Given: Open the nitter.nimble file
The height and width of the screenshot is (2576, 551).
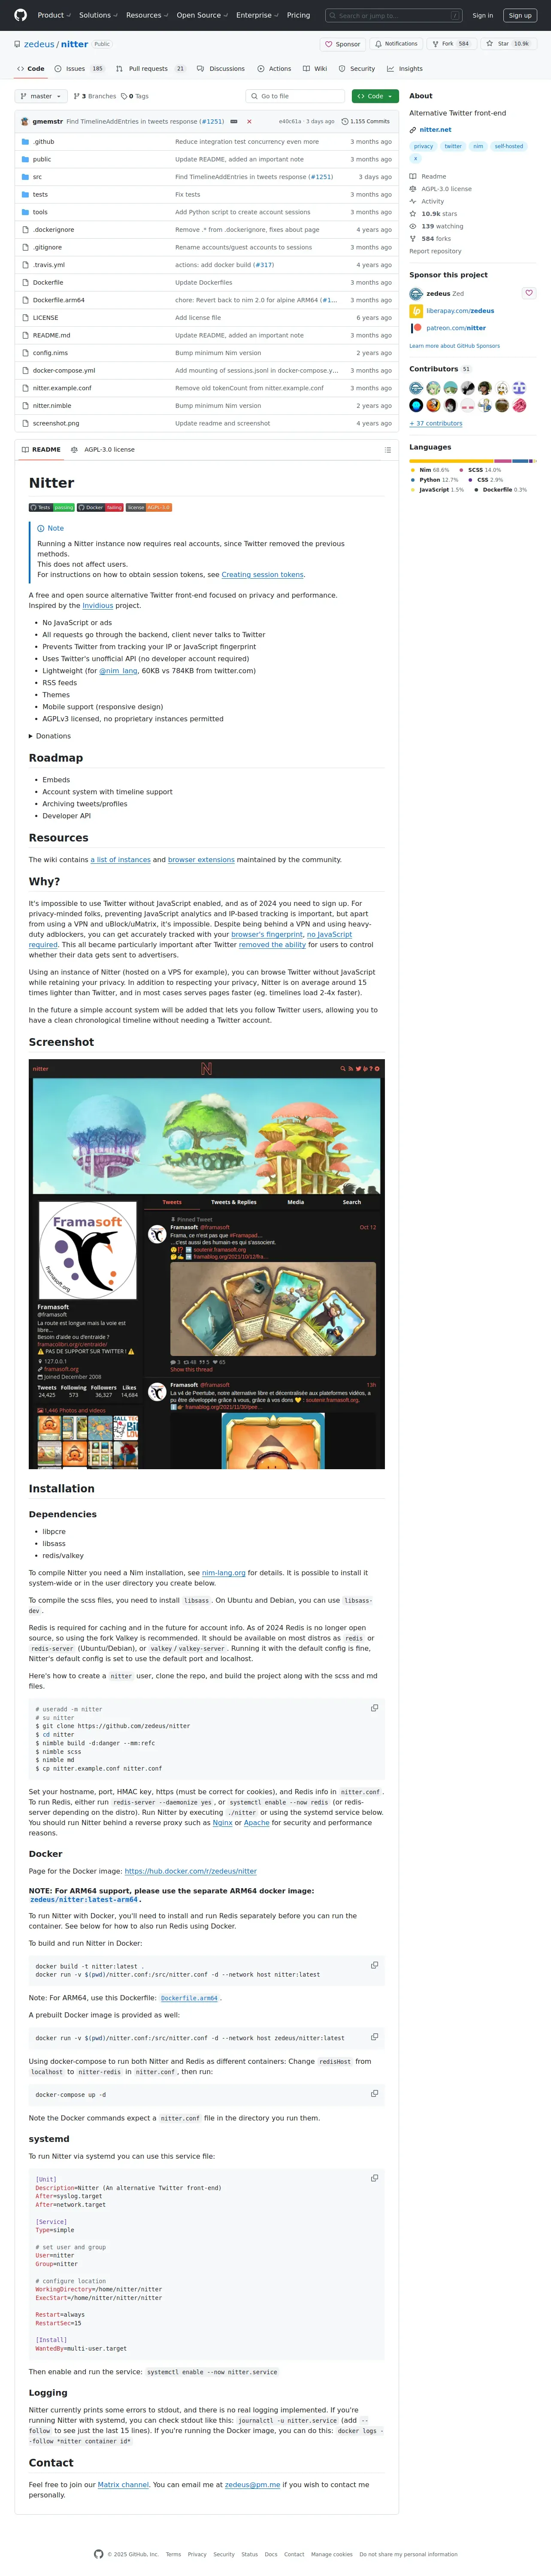Looking at the screenshot, I should tap(52, 406).
